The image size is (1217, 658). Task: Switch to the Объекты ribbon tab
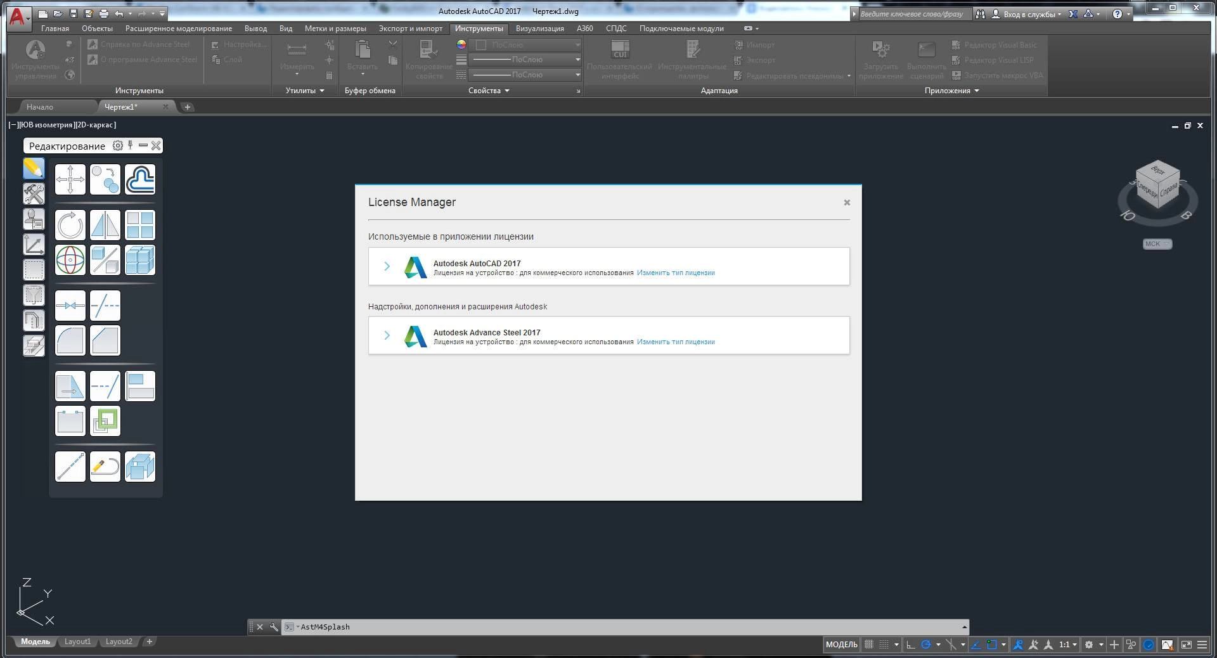pos(97,29)
